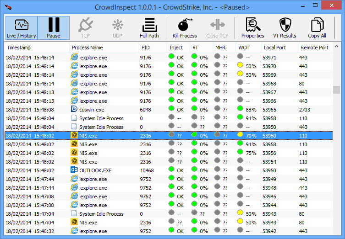
Task: Click the gray MHR dot in cdswin.exe row
Action: point(217,108)
